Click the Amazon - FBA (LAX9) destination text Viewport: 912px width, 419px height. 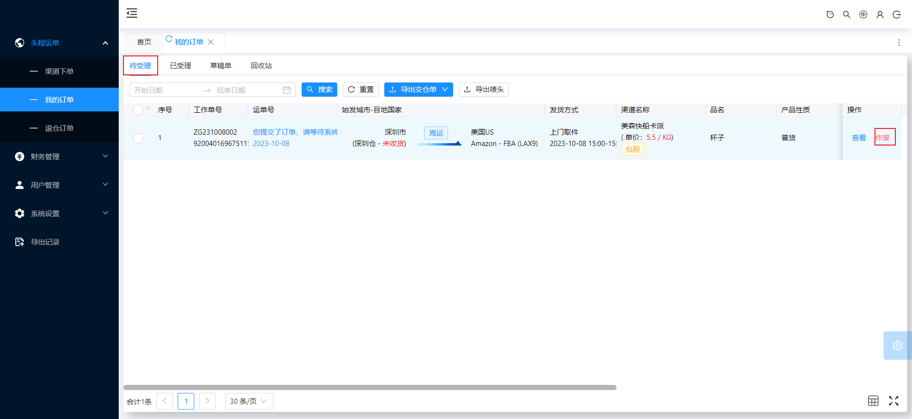504,144
